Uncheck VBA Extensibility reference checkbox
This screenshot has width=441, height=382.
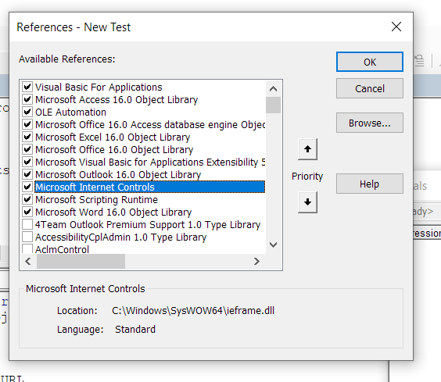point(27,162)
